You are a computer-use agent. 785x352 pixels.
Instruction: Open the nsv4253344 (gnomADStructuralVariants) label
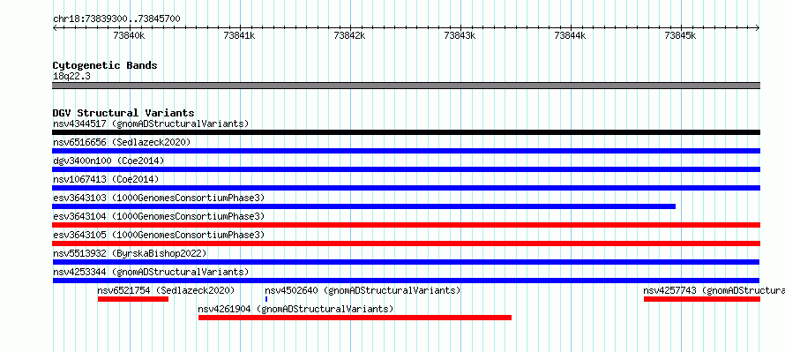click(x=151, y=272)
